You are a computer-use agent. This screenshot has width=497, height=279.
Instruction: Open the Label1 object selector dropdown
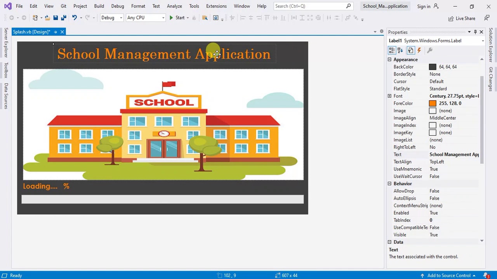[483, 41]
